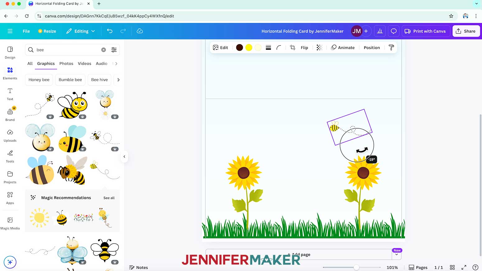Screen dimensions: 482x271
Task: Open the Apps panel
Action: click(x=10, y=198)
